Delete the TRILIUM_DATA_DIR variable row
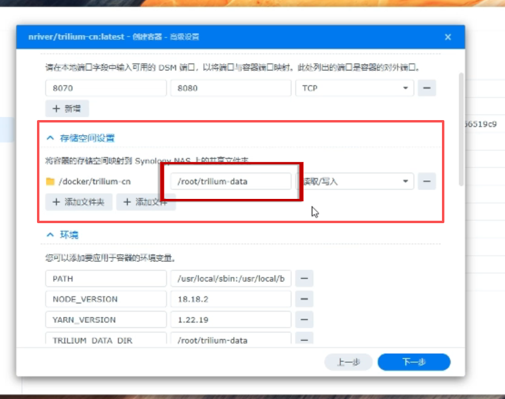The image size is (505, 399). pyautogui.click(x=304, y=340)
